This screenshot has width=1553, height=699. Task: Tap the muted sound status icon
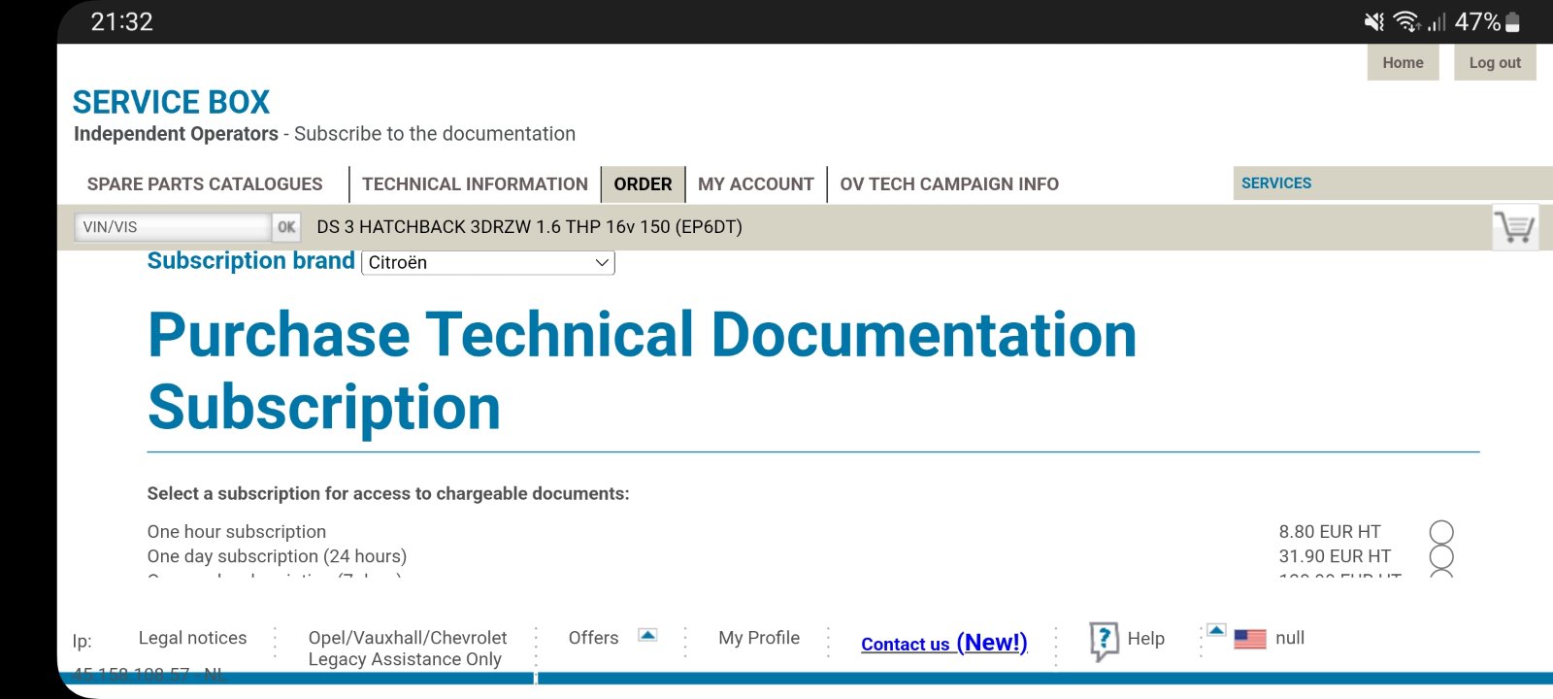coord(1374,21)
